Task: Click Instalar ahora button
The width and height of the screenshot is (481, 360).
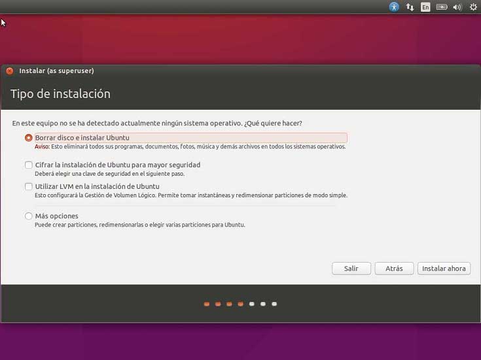Action: point(444,269)
